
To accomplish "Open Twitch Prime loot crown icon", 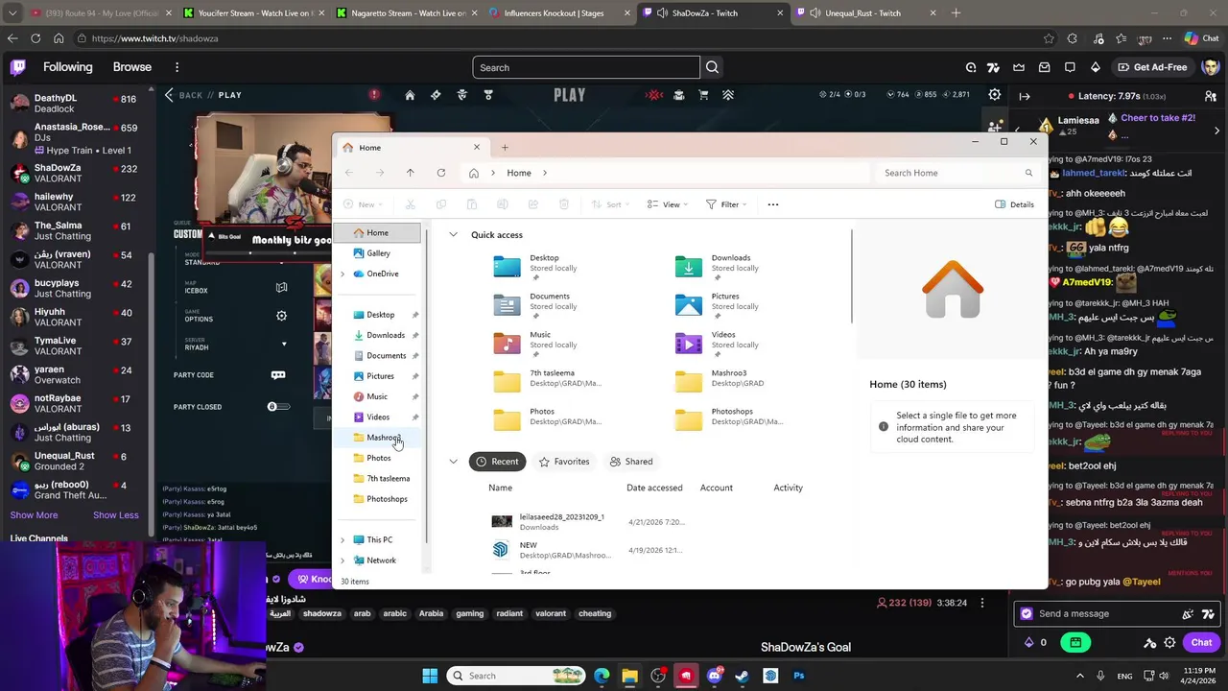I will pos(1019,67).
